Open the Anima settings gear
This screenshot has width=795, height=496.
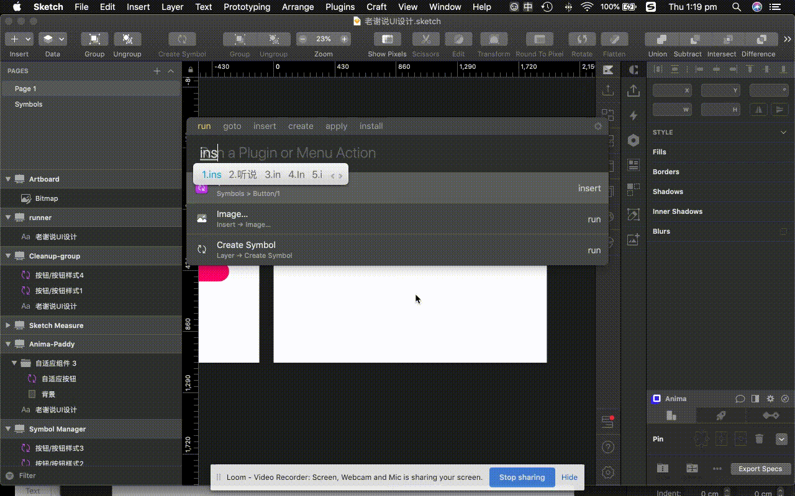tap(771, 399)
